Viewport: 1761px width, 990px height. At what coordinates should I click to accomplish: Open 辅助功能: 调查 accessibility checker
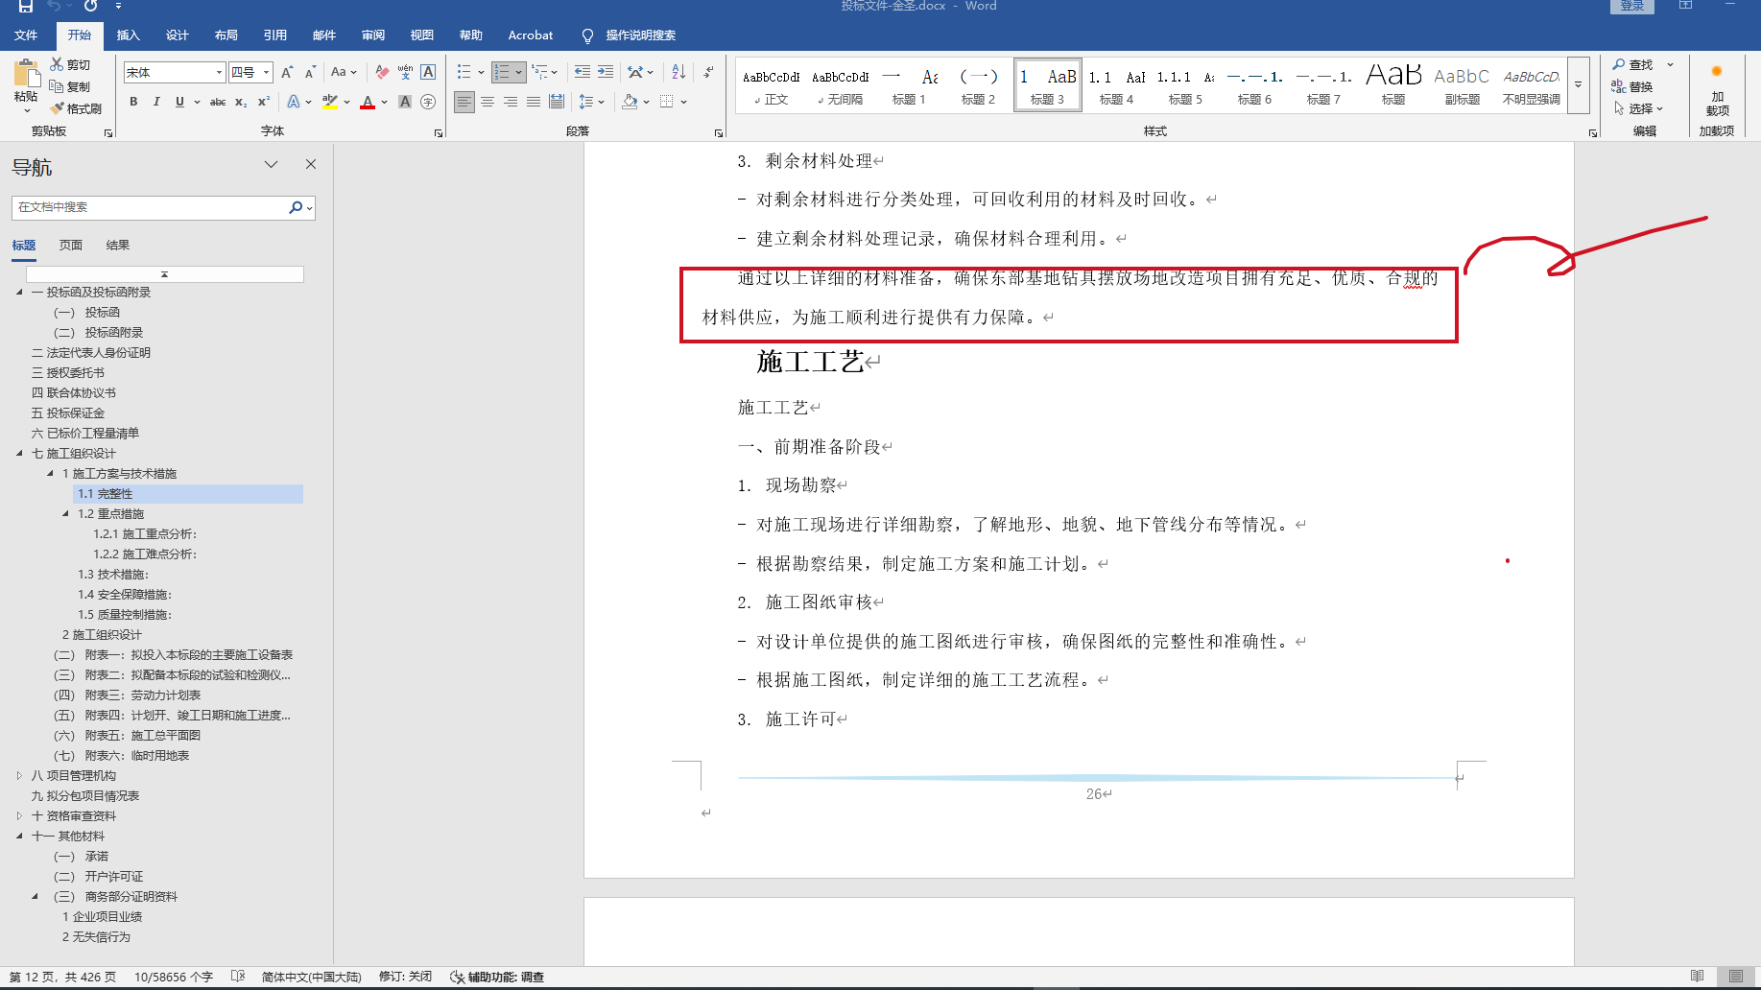(497, 977)
